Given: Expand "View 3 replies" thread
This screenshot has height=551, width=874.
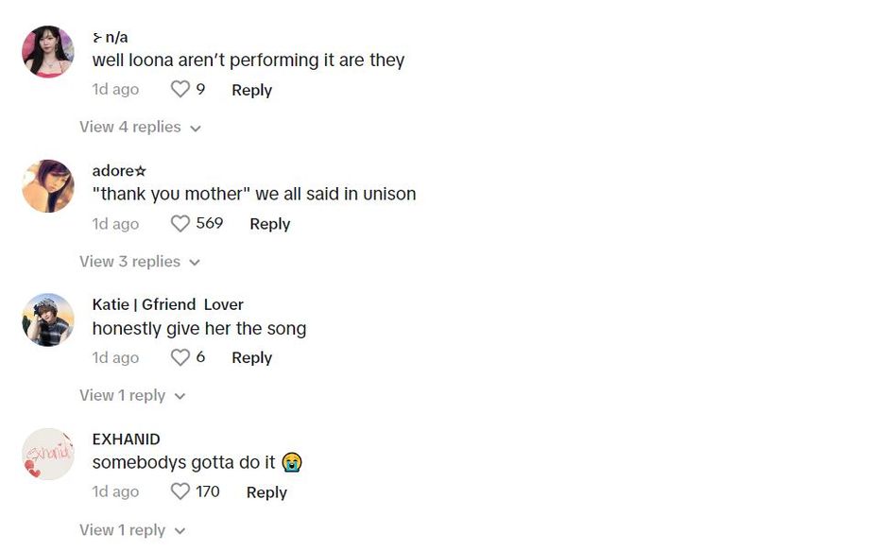Looking at the screenshot, I should click(x=140, y=261).
